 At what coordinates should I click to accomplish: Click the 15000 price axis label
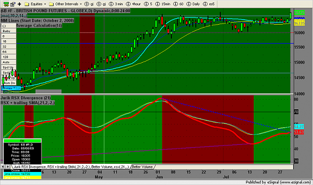[299, 62]
